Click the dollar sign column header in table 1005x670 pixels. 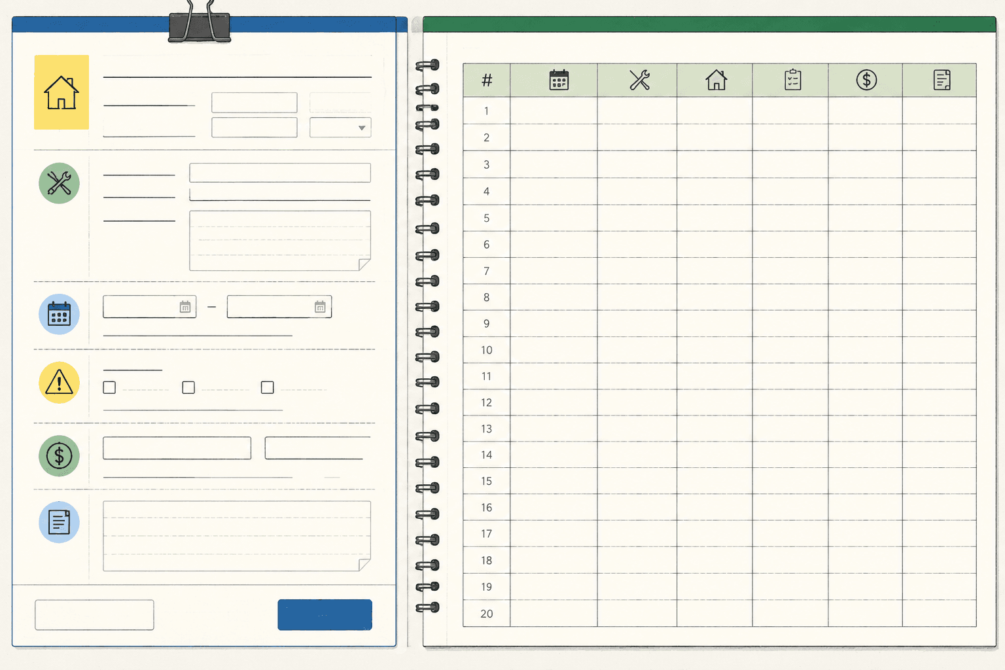(866, 80)
